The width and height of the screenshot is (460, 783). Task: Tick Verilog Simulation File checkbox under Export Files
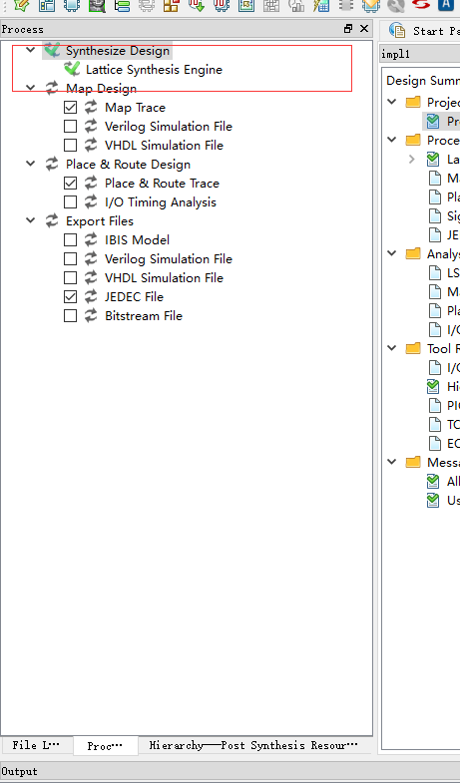click(x=71, y=259)
